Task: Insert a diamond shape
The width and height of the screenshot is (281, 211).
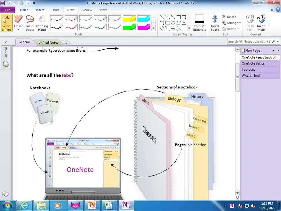Action: tap(162, 28)
